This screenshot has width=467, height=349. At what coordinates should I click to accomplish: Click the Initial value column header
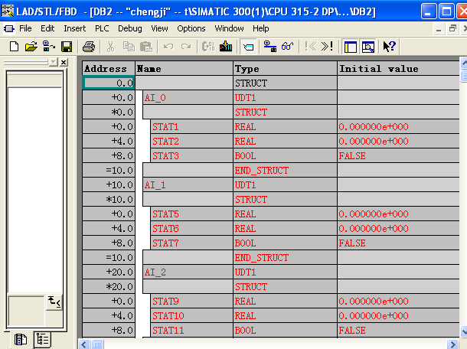tap(399, 68)
